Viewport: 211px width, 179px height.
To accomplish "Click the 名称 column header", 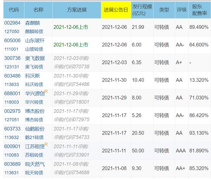I will (38, 10).
